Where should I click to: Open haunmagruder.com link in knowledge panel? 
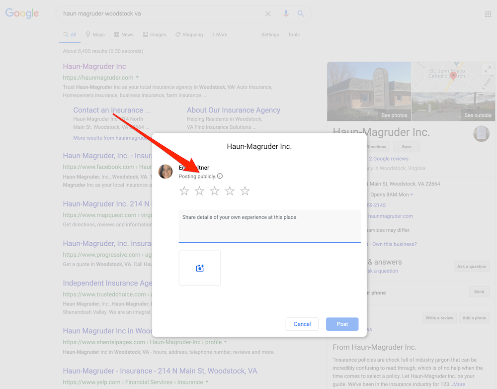point(391,216)
